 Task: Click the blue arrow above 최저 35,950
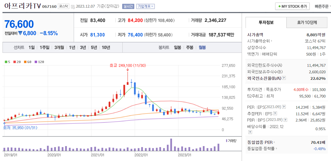[x=4, y=124]
